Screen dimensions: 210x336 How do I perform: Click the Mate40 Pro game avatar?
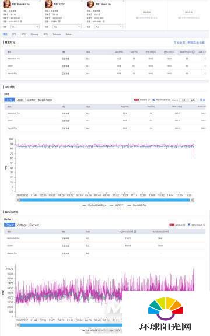pyautogui.click(x=90, y=4)
